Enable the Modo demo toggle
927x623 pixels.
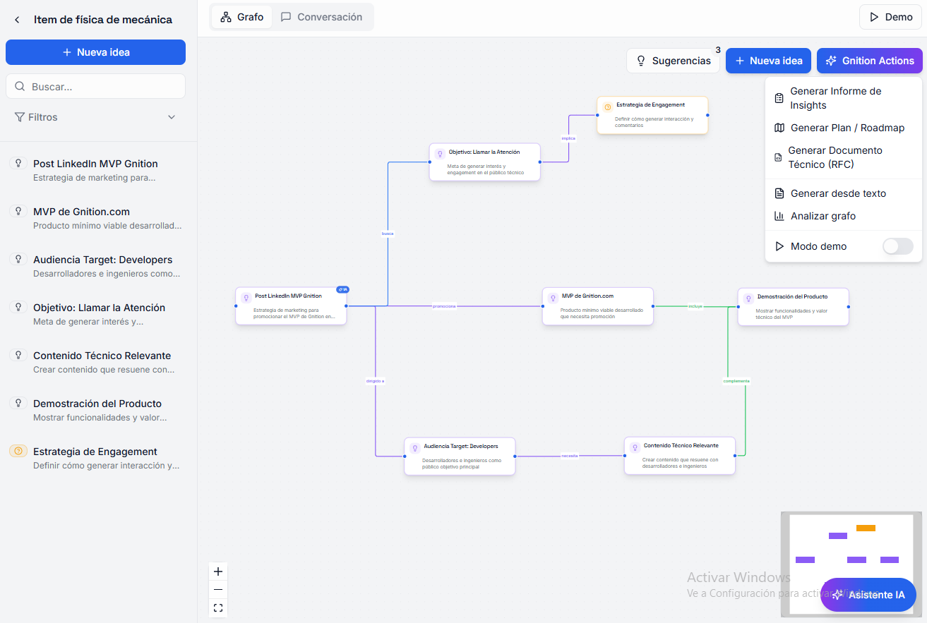(897, 246)
